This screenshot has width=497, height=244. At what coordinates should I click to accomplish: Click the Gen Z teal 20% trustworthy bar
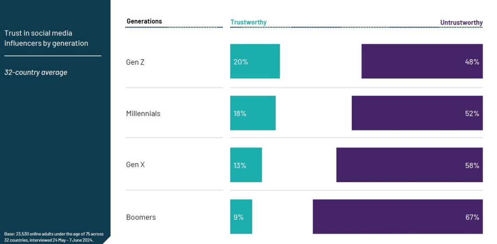(255, 61)
